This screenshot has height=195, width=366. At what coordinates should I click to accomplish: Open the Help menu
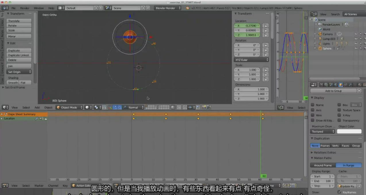pos(51,8)
